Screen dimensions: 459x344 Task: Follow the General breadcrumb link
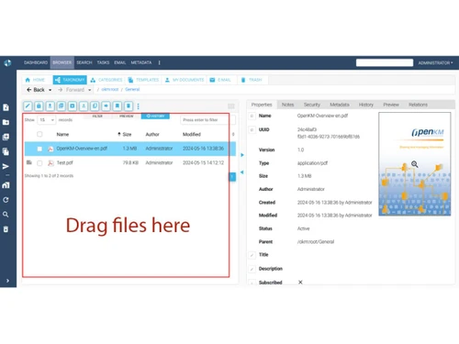coord(132,90)
